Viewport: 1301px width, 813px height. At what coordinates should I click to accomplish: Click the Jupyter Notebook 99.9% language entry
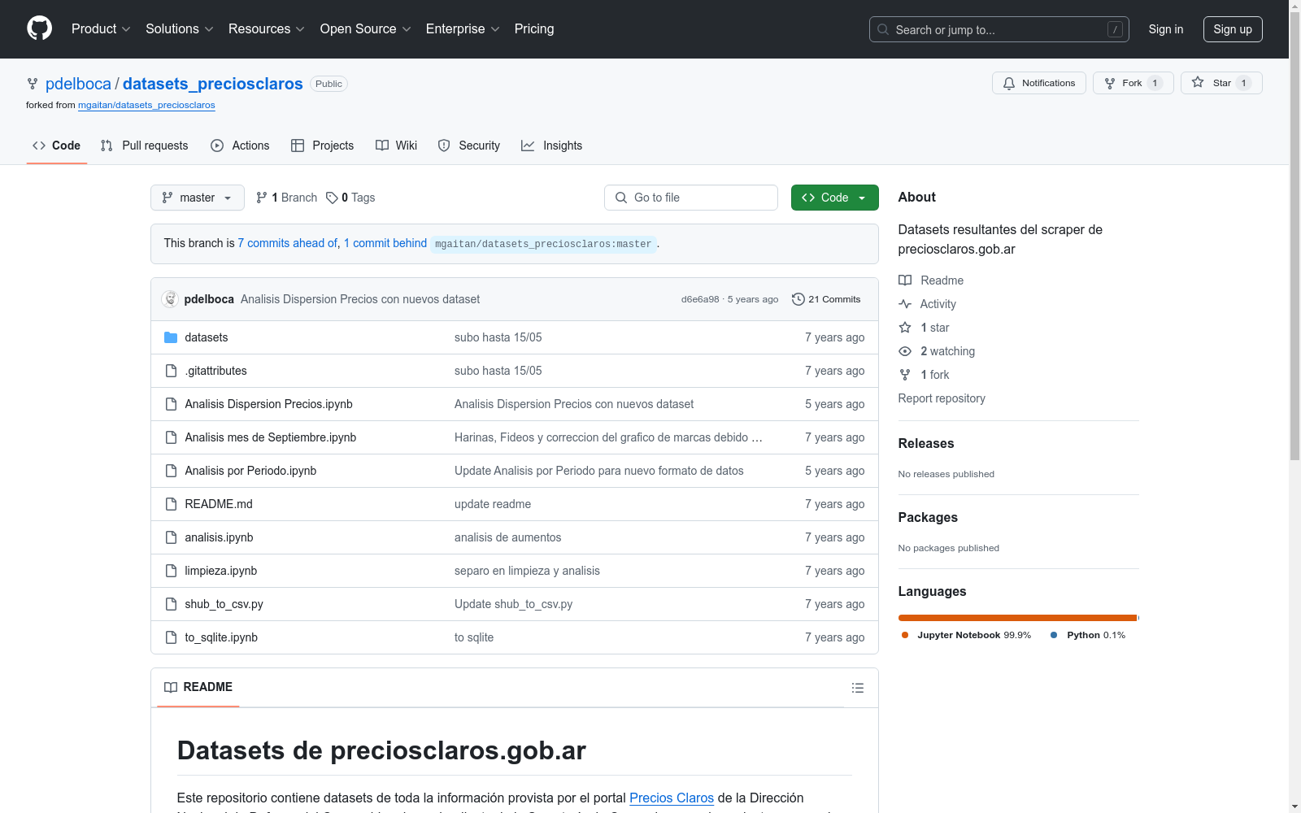(x=966, y=635)
